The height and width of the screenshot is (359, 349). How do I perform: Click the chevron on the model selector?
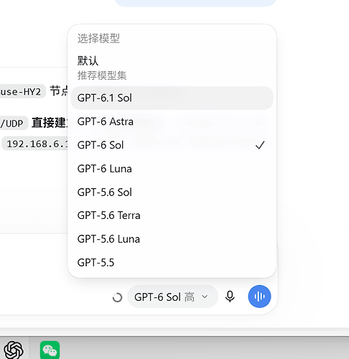tap(205, 297)
